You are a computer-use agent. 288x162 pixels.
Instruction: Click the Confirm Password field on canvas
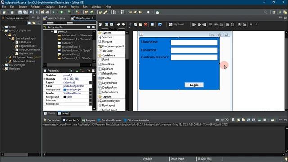(194, 57)
